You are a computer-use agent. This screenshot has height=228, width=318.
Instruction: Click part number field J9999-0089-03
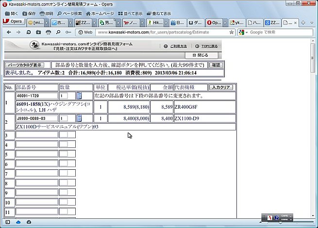[x=37, y=118]
